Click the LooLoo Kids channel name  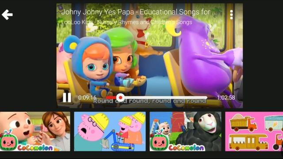[x=126, y=23]
